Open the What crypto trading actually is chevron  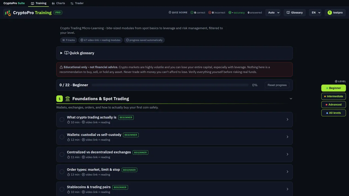pyautogui.click(x=287, y=120)
